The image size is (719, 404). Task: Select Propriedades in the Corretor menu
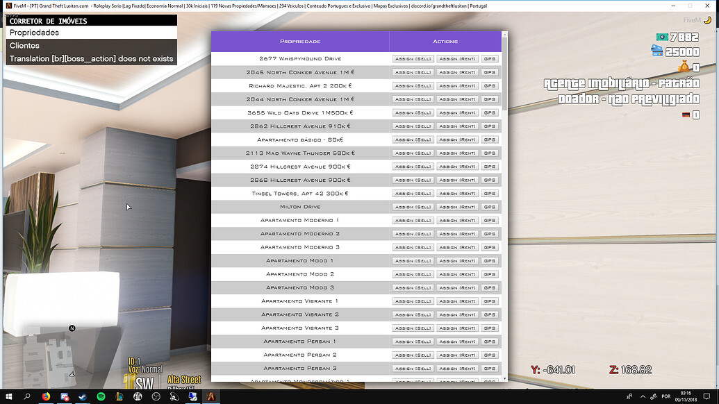pyautogui.click(x=91, y=33)
